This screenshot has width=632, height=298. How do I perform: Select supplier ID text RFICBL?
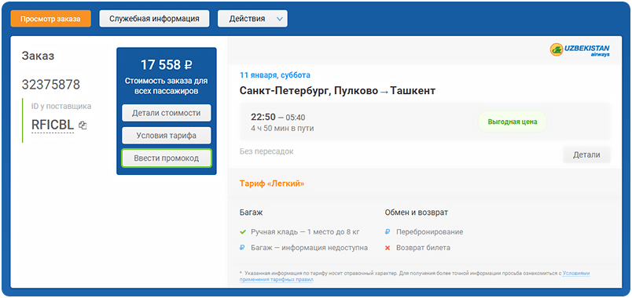[x=53, y=125]
